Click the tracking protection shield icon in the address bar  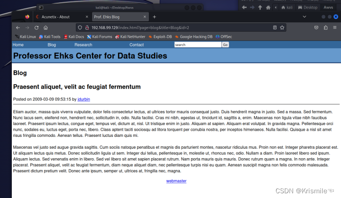click(x=80, y=27)
